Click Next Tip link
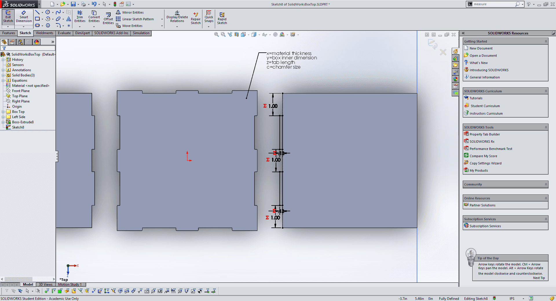 [x=539, y=278]
